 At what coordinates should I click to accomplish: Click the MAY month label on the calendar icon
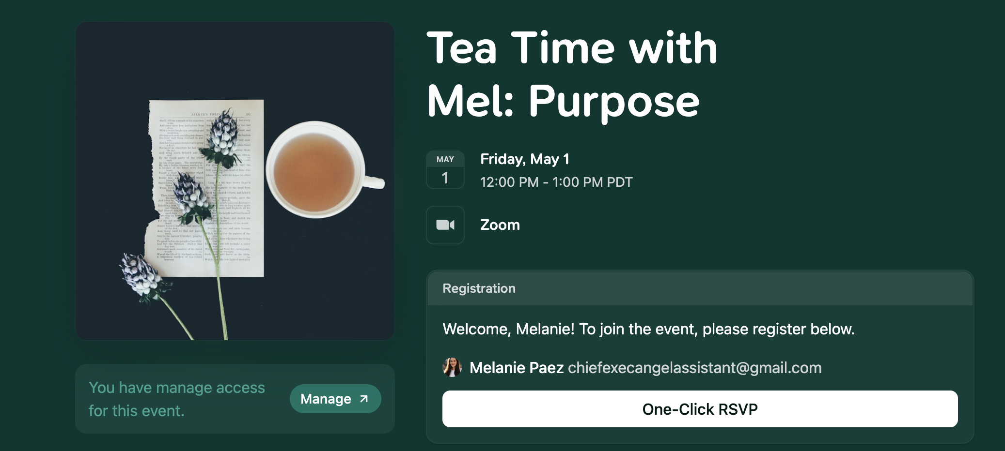pos(445,159)
